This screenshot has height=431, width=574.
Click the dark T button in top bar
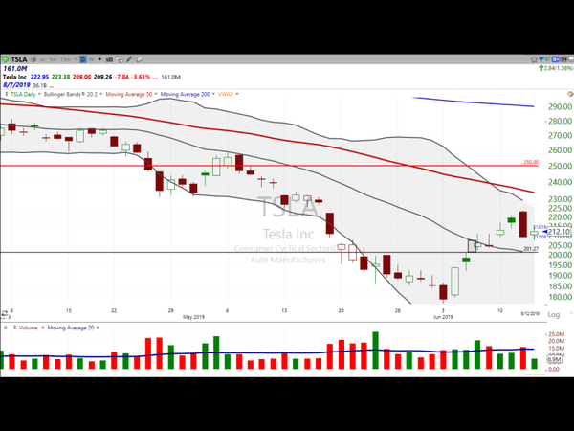pos(563,59)
